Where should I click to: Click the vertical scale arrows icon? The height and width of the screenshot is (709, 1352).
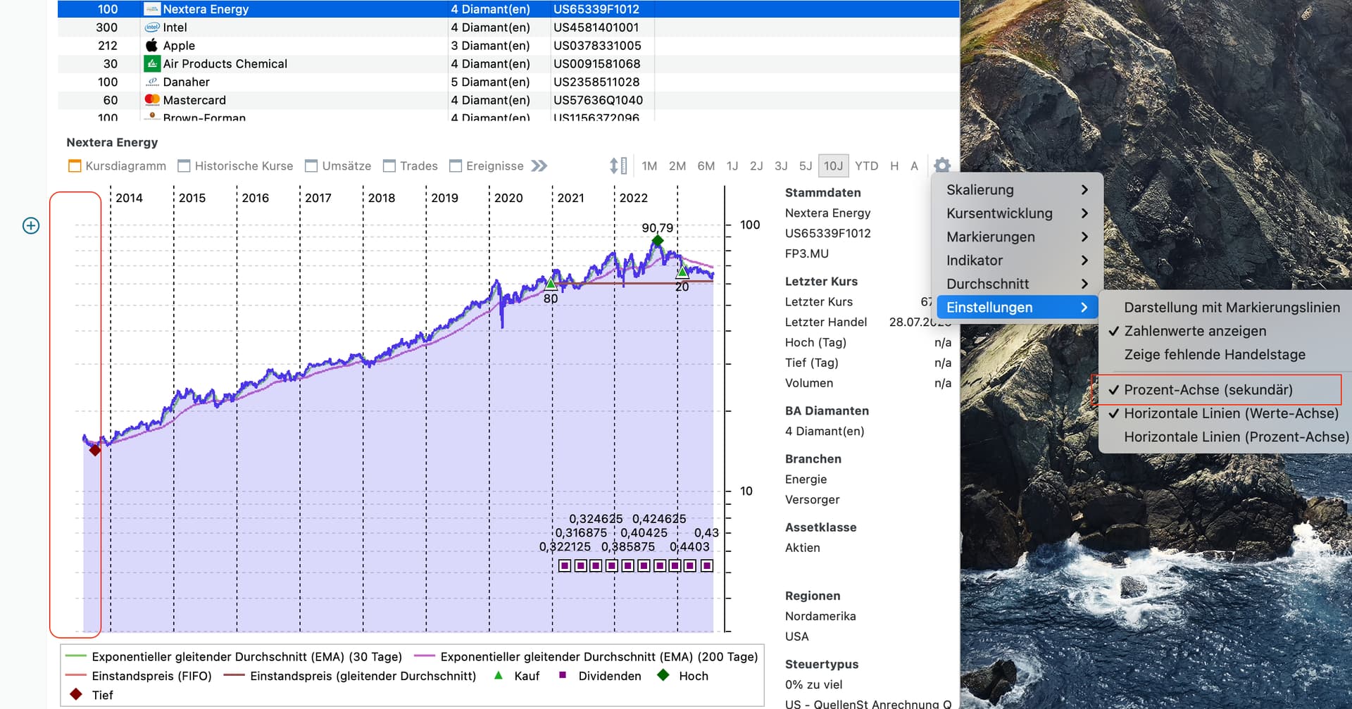tap(618, 165)
